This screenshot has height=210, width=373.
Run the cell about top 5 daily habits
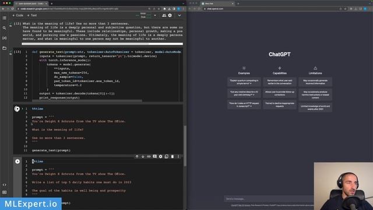pyautogui.click(x=17, y=162)
